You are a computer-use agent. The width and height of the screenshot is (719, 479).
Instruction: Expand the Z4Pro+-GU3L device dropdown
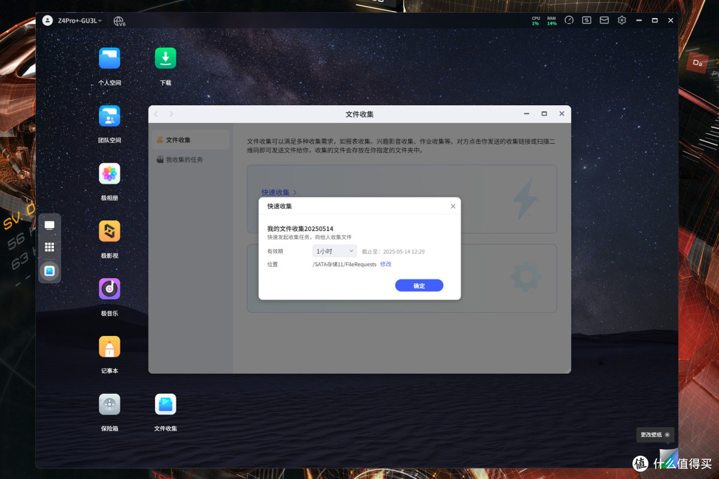click(x=80, y=21)
